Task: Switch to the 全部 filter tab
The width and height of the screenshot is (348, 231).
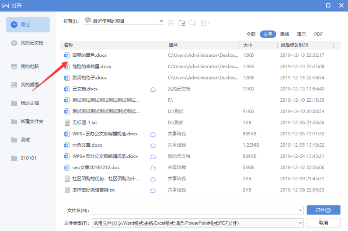Action: (251, 34)
